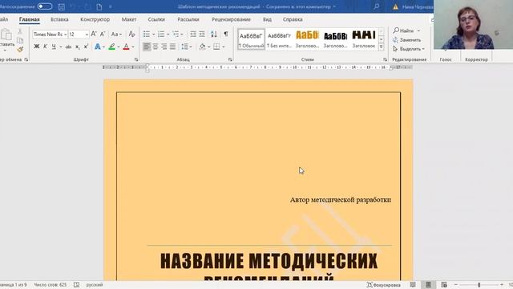This screenshot has width=513, height=289.
Task: Click the bulleted list icon
Action: [x=146, y=34]
